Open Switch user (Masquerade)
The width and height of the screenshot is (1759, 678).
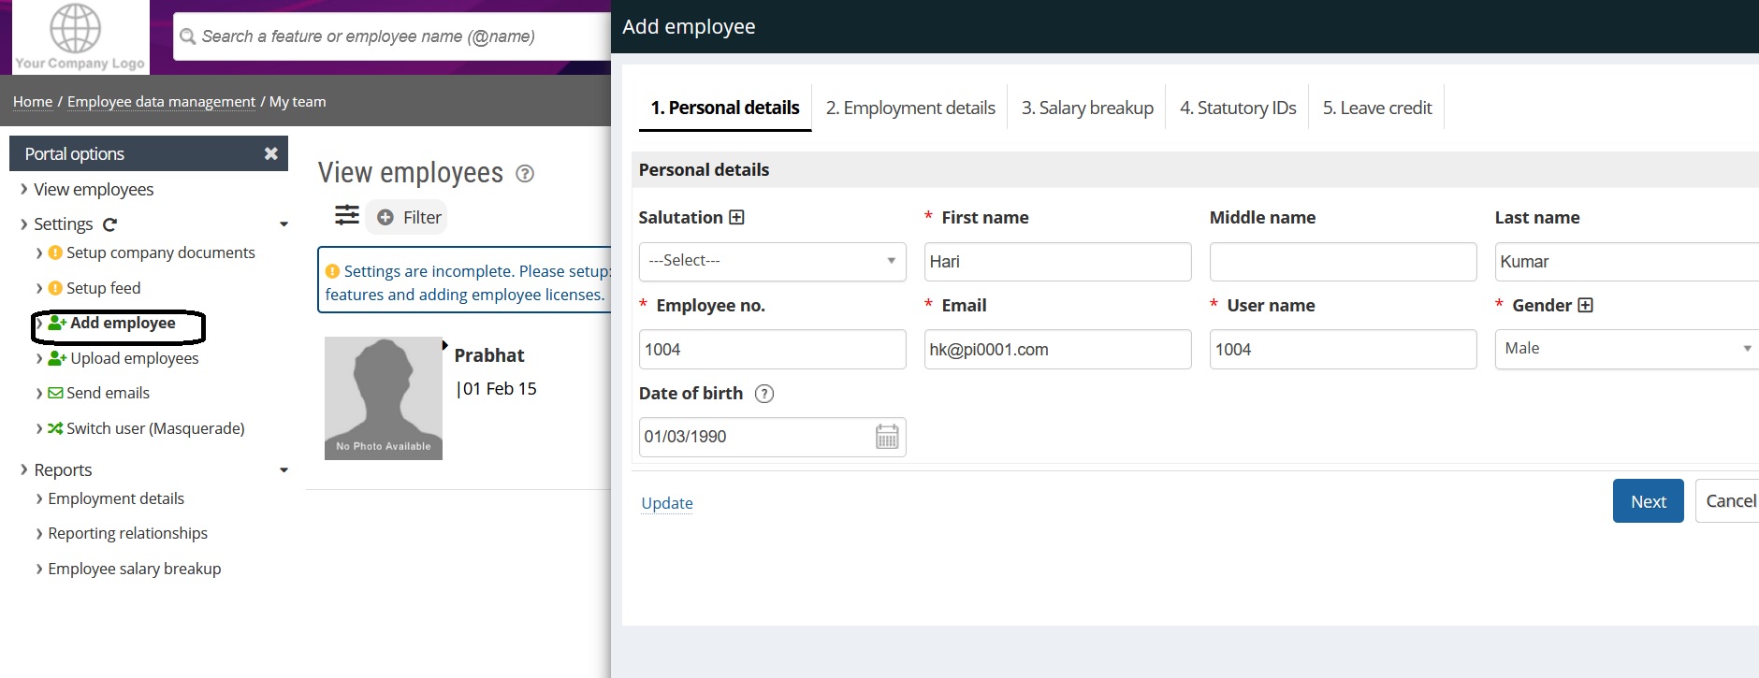(155, 428)
